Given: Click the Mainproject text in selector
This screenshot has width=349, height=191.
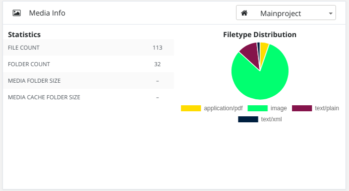Looking at the screenshot, I should [x=280, y=14].
